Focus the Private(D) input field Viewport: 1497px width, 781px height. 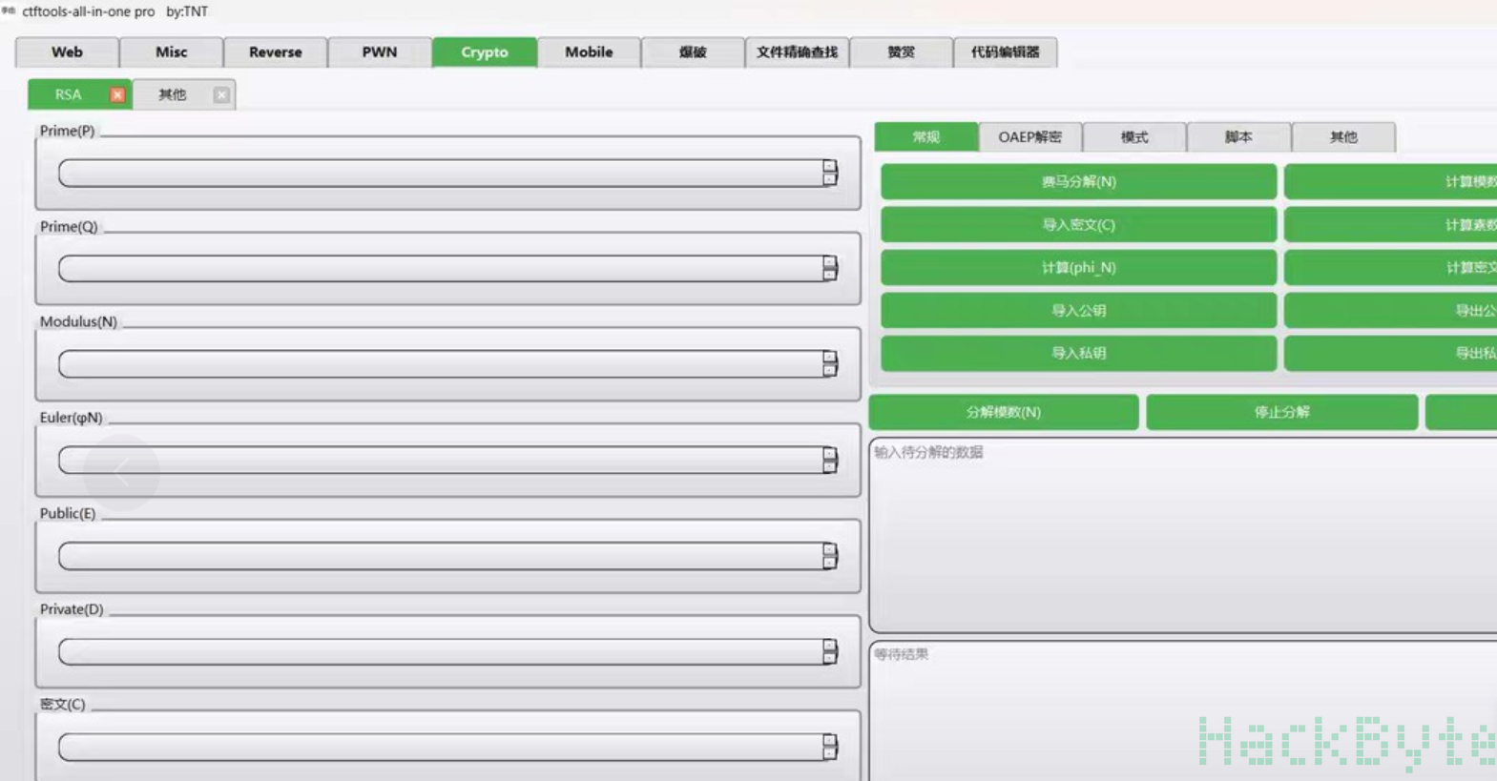(448, 651)
